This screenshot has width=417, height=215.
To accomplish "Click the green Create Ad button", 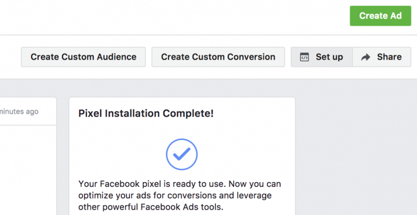I will (380, 16).
